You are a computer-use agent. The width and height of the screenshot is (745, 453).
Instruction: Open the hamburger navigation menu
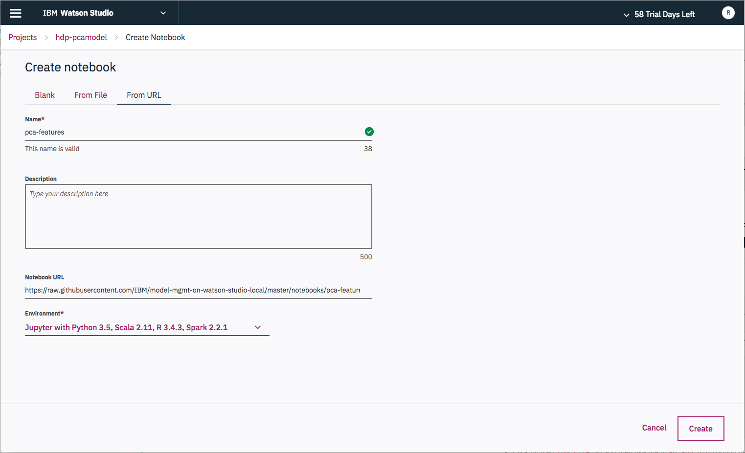point(16,13)
